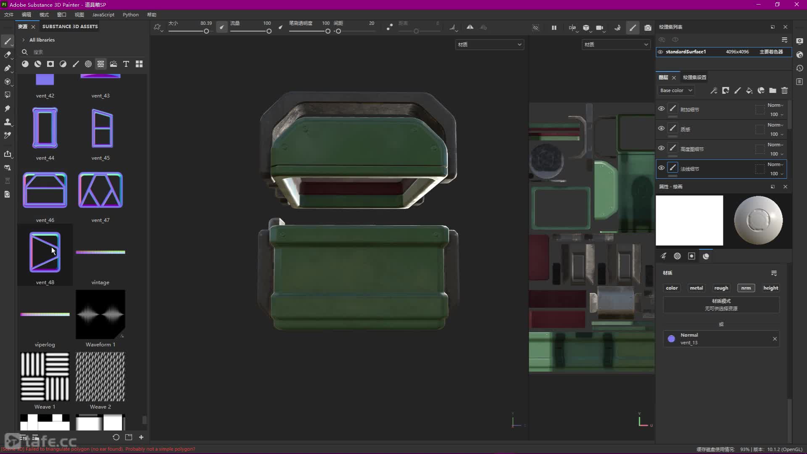Select the Smudge tool in left toolbar
This screenshot has width=807, height=454.
7,108
